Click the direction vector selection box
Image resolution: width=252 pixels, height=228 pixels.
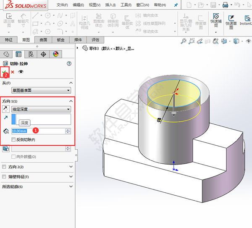tap(41, 119)
